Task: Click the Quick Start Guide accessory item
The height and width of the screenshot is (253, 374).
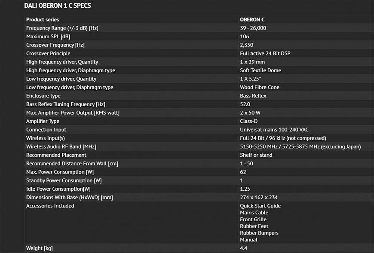Action: pyautogui.click(x=260, y=206)
